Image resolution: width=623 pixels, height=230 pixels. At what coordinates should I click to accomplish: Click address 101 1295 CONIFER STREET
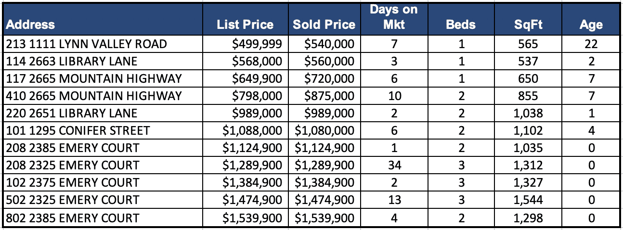point(78,131)
